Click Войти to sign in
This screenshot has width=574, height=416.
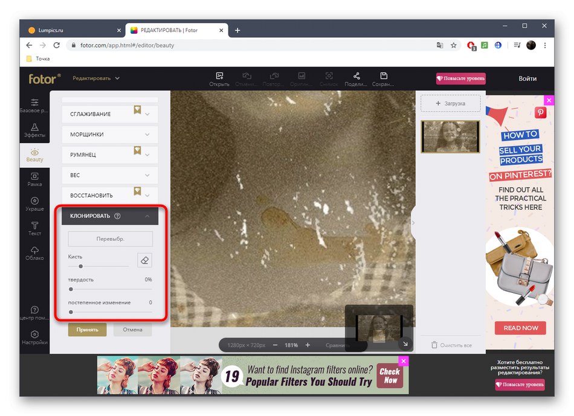[x=527, y=78]
